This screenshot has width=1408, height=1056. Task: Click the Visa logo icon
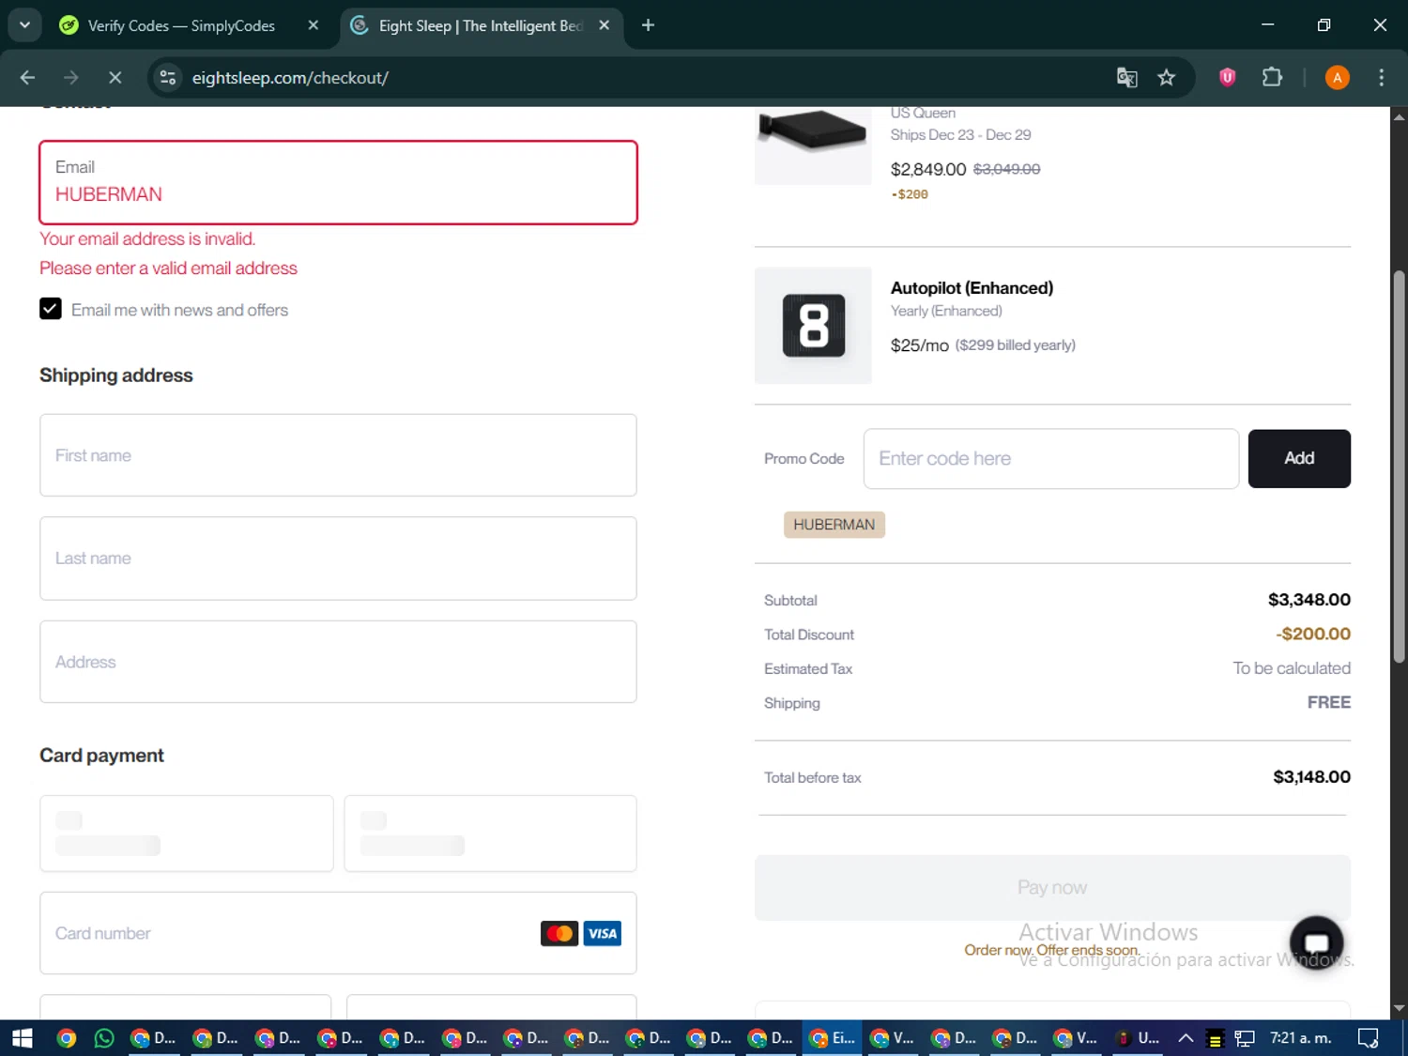603,933
